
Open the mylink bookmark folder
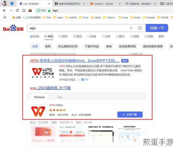pyautogui.click(x=71, y=17)
